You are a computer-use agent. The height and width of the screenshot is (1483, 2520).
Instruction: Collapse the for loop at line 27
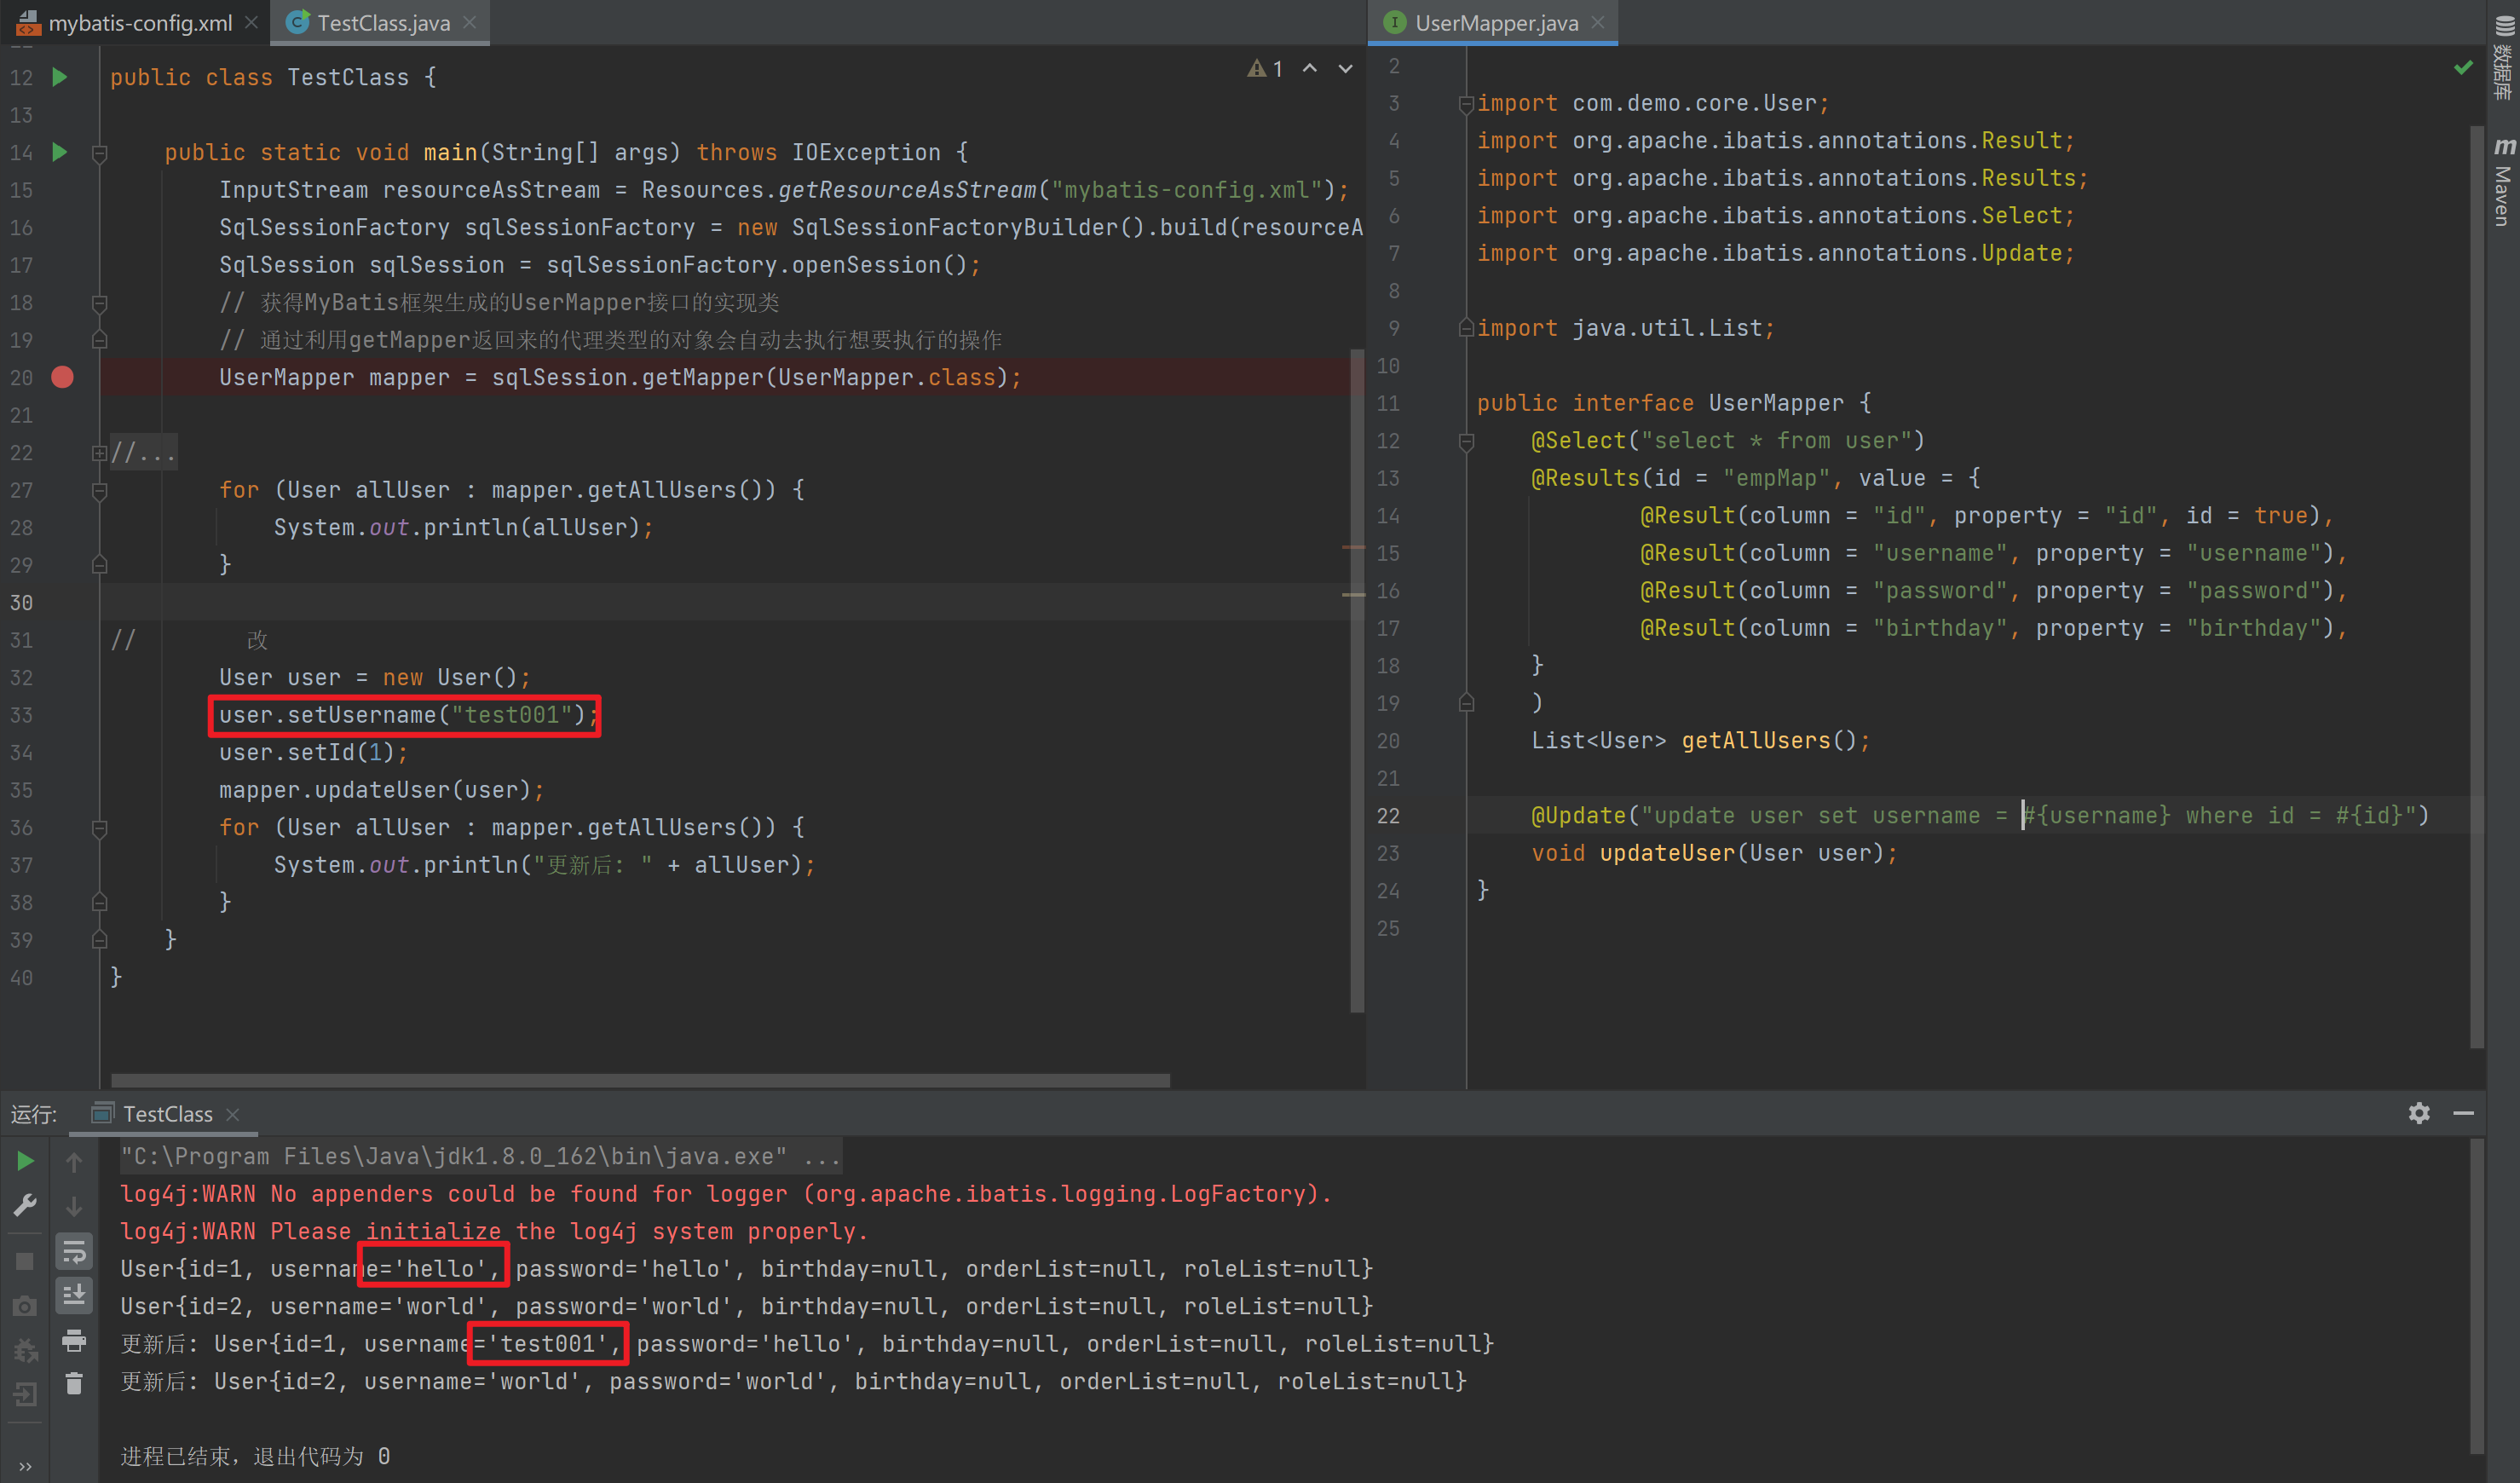(x=99, y=490)
